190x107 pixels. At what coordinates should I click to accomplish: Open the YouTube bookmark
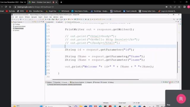click(10, 11)
